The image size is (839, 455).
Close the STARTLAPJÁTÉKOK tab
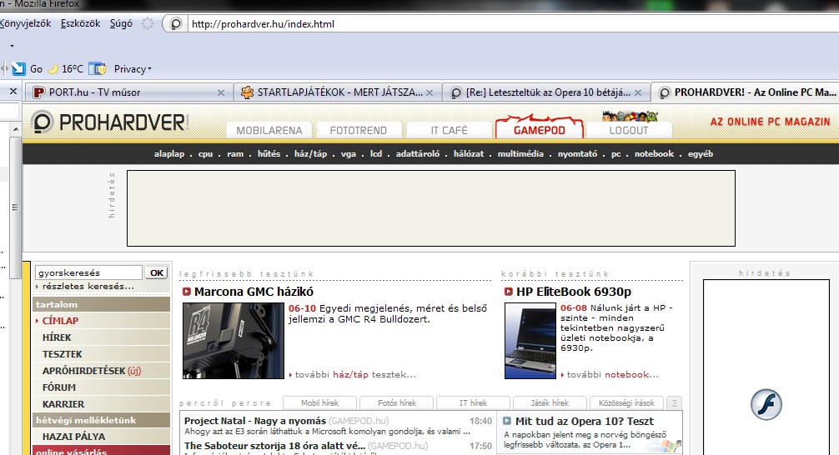[x=430, y=92]
